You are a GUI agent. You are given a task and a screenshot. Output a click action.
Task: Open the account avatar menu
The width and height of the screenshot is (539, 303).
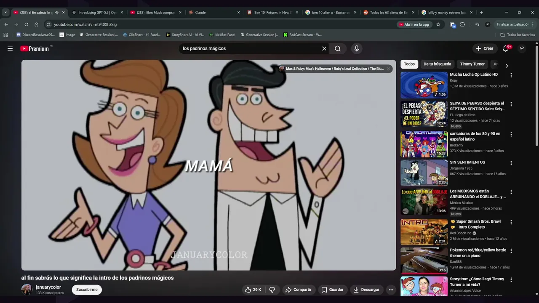[x=522, y=48]
